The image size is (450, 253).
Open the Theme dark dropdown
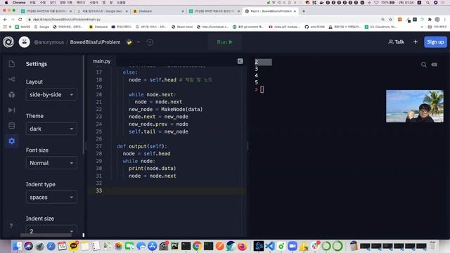tap(51, 129)
